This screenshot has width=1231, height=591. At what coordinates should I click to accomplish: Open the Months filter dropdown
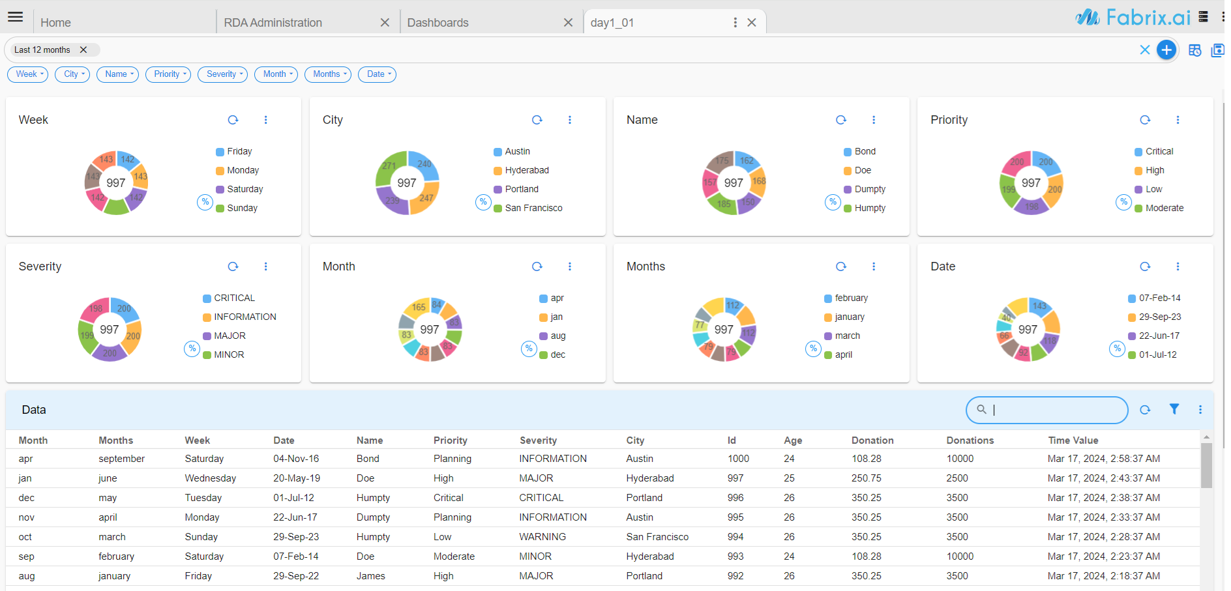pyautogui.click(x=328, y=74)
